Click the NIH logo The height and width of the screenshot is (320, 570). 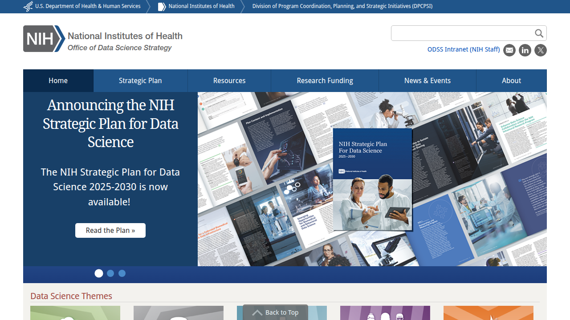[44, 39]
